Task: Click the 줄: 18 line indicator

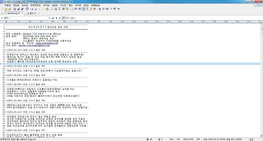Action: coord(149,139)
